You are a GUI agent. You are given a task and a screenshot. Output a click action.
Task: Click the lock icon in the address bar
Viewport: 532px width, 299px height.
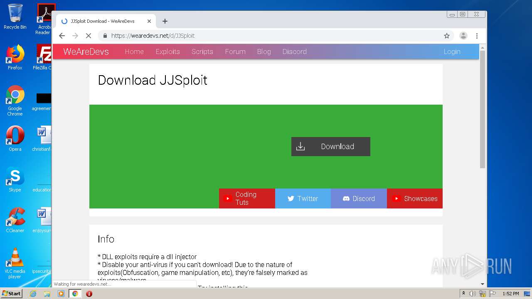coord(105,36)
